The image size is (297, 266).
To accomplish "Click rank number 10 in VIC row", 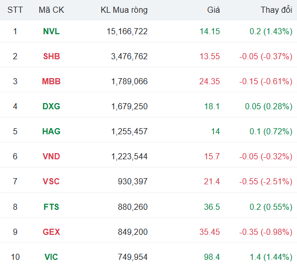I will (15, 257).
